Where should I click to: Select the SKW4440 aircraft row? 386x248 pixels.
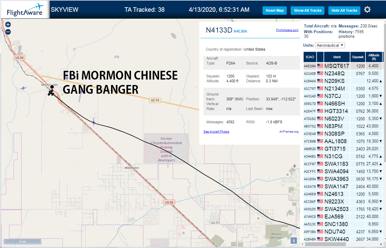(343, 239)
